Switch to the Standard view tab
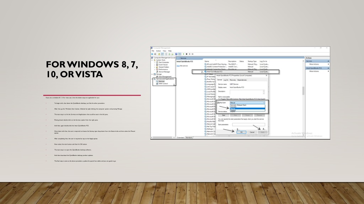 click(x=189, y=138)
